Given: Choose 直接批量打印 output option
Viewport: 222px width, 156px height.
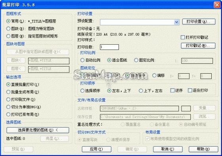Looking at the screenshot, I should (x=8, y=84).
